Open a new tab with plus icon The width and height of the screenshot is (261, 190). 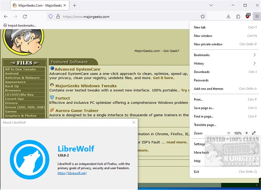(x=75, y=5)
